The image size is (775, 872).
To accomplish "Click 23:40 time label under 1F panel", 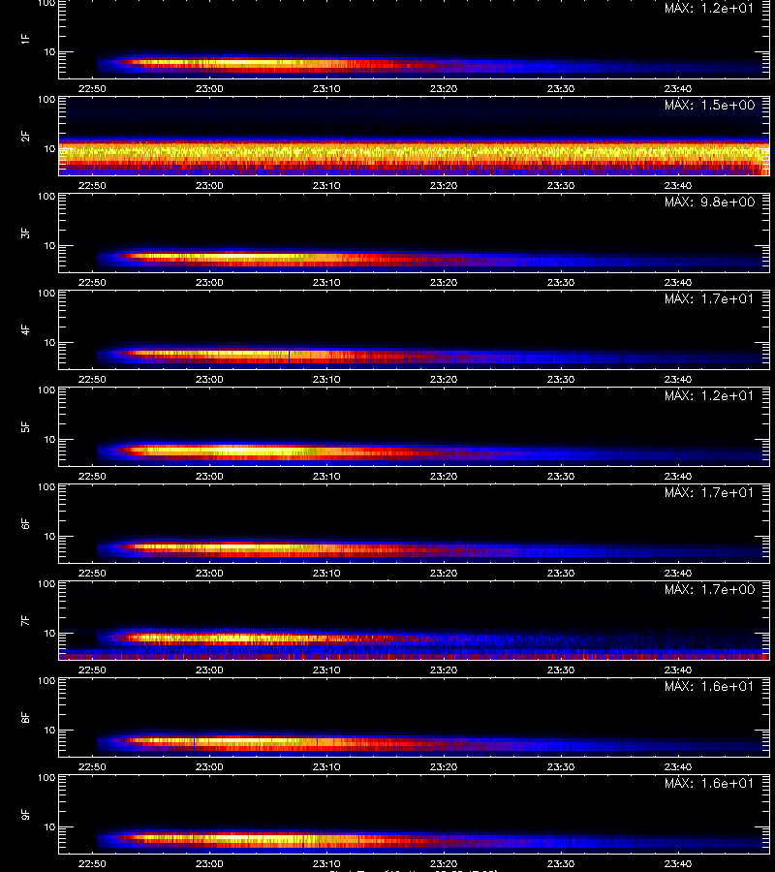I will click(x=678, y=88).
